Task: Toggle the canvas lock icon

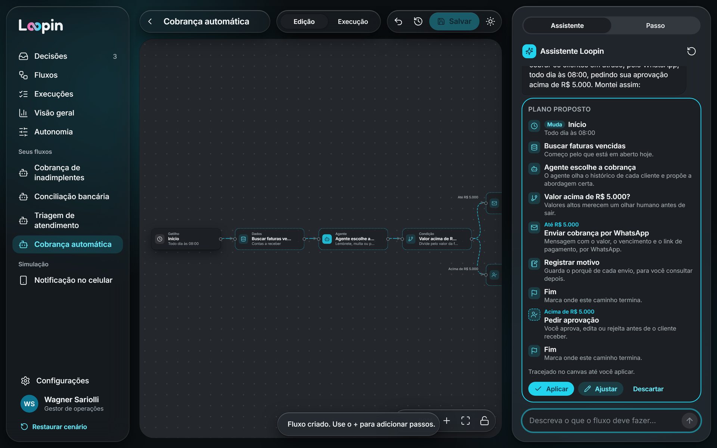Action: click(x=484, y=421)
